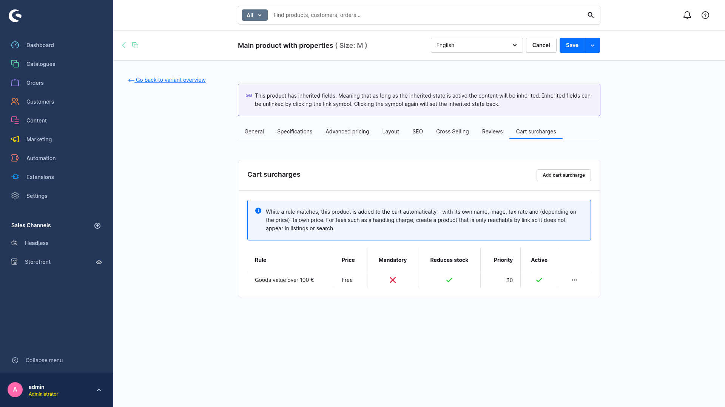Open row actions for Goods value rule
This screenshot has width=725, height=407.
click(574, 280)
